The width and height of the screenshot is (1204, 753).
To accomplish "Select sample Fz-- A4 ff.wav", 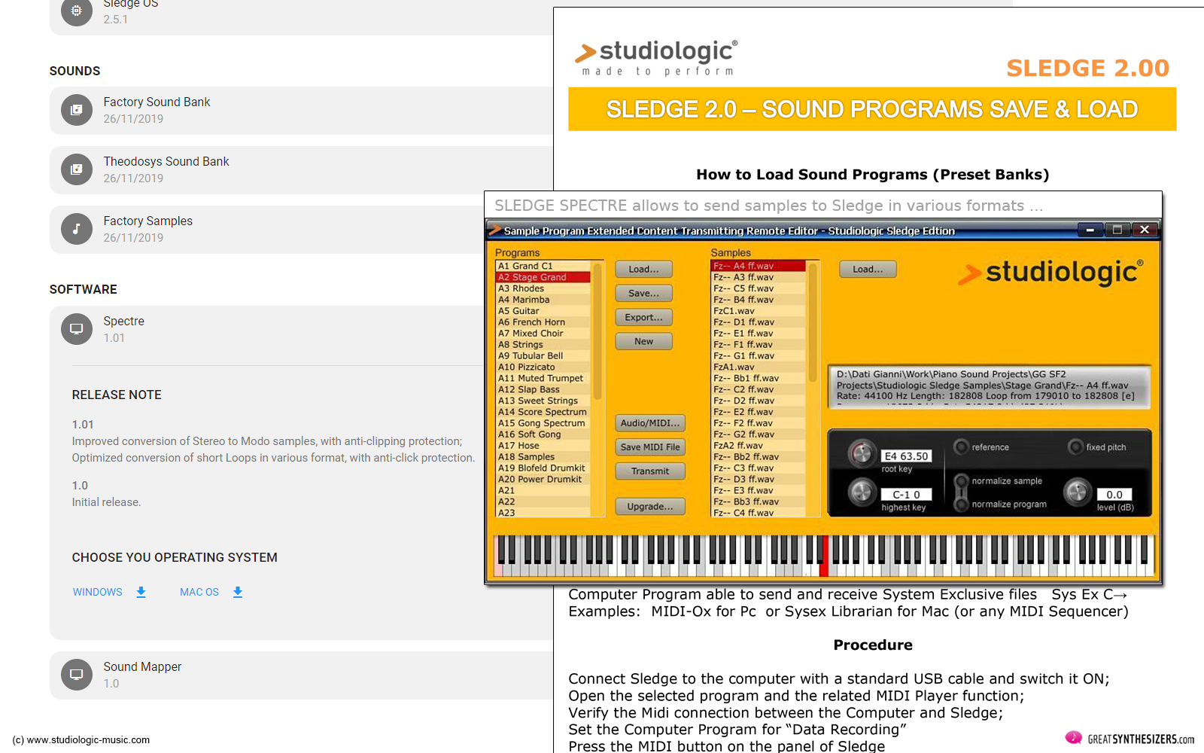I will click(x=759, y=266).
